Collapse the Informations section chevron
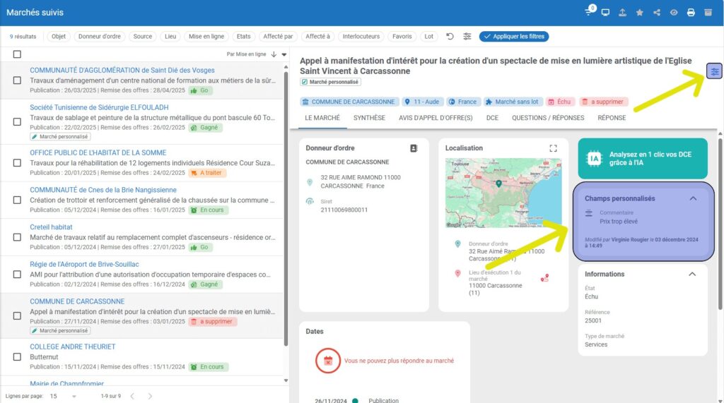The width and height of the screenshot is (724, 403). tap(692, 274)
